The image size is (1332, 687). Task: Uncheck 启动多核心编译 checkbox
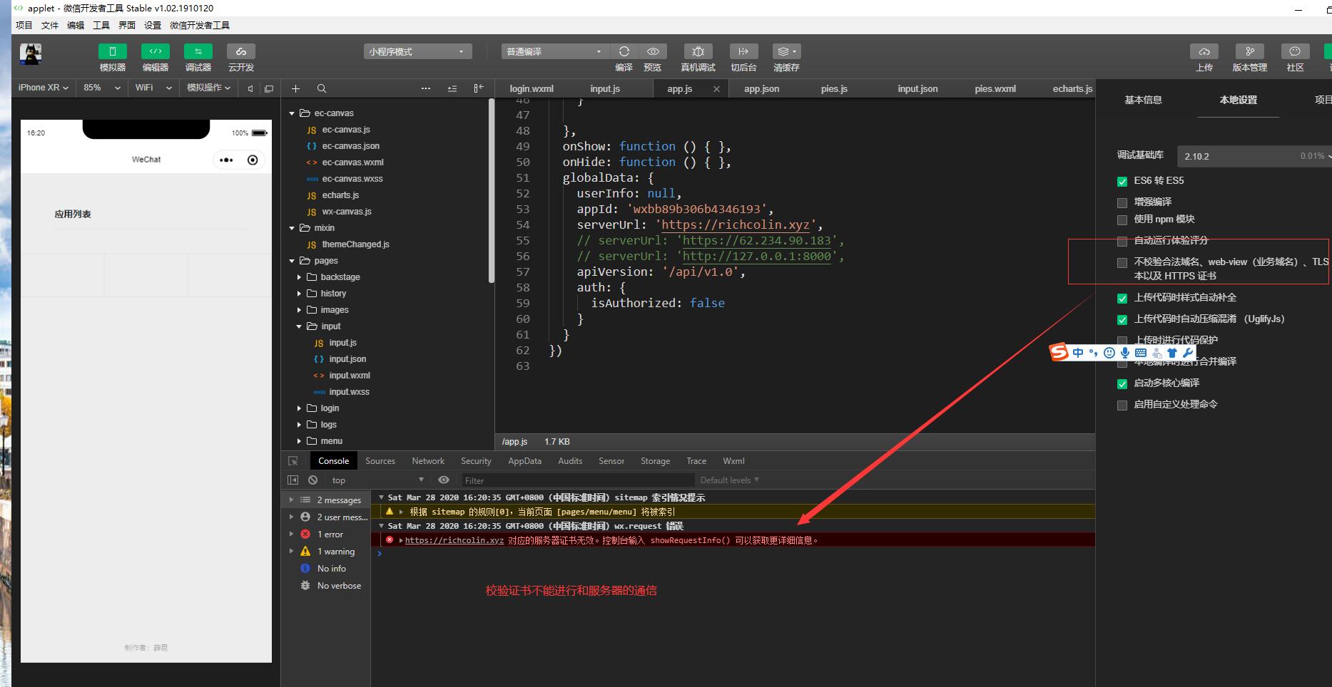click(x=1122, y=383)
